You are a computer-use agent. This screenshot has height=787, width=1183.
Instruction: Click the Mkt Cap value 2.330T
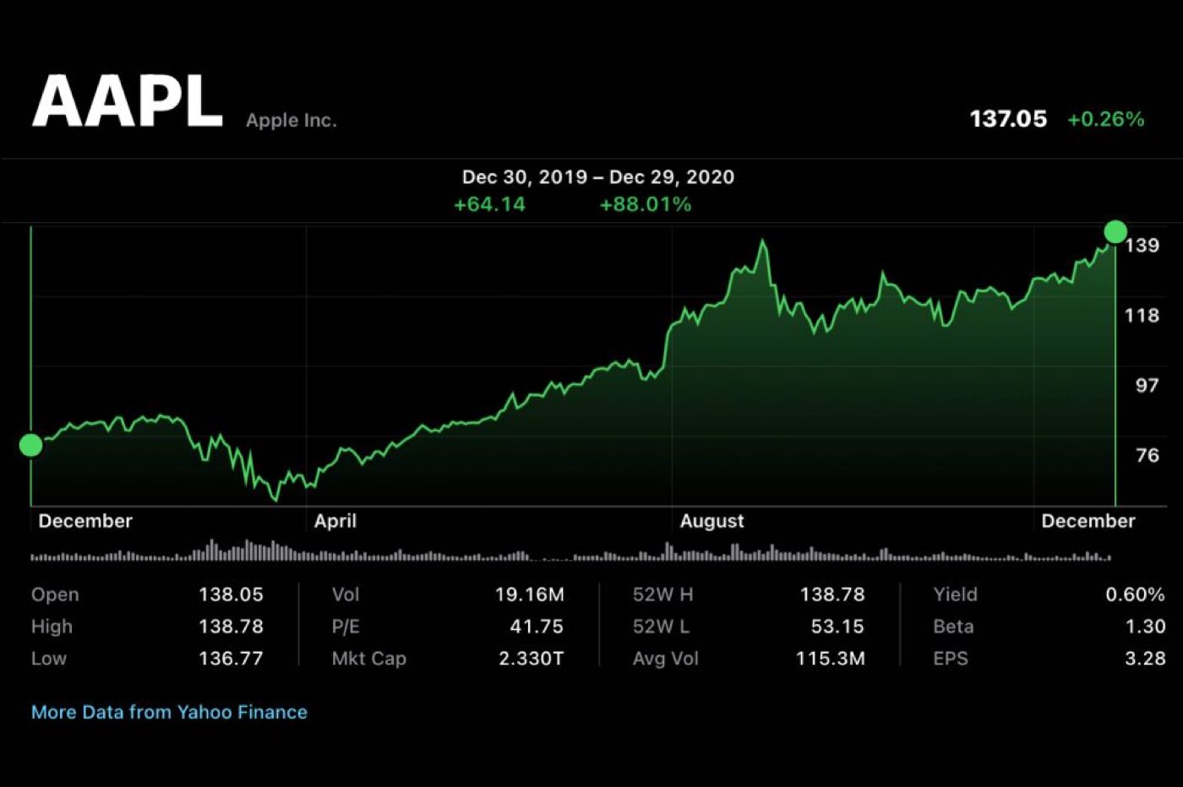tap(531, 659)
